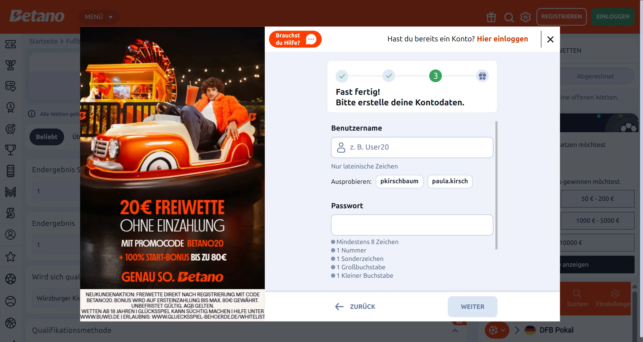This screenshot has height=342, width=643.
Task: Open Einstellungen gear in bottom bar
Action: click(615, 294)
